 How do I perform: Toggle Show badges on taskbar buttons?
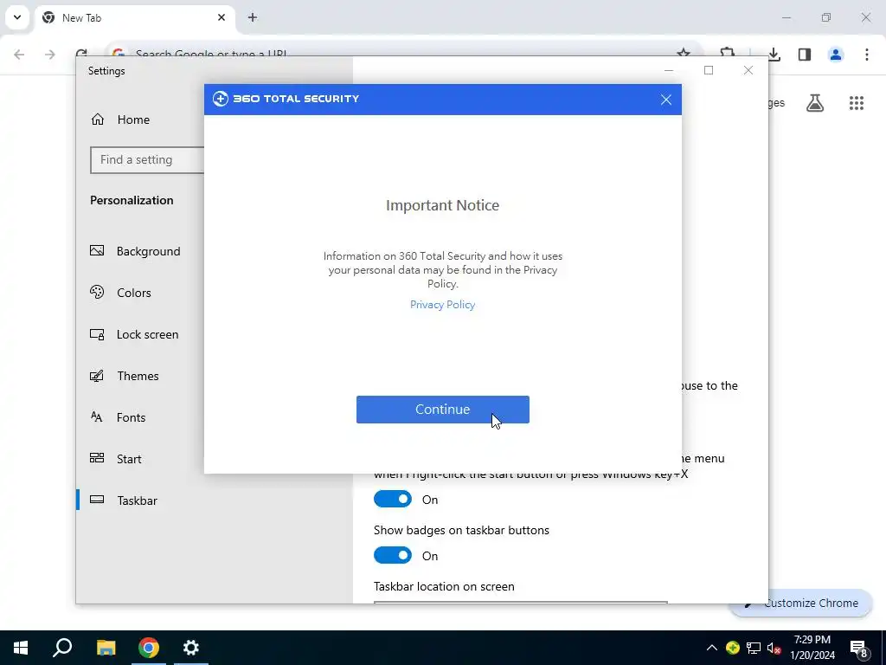(393, 556)
